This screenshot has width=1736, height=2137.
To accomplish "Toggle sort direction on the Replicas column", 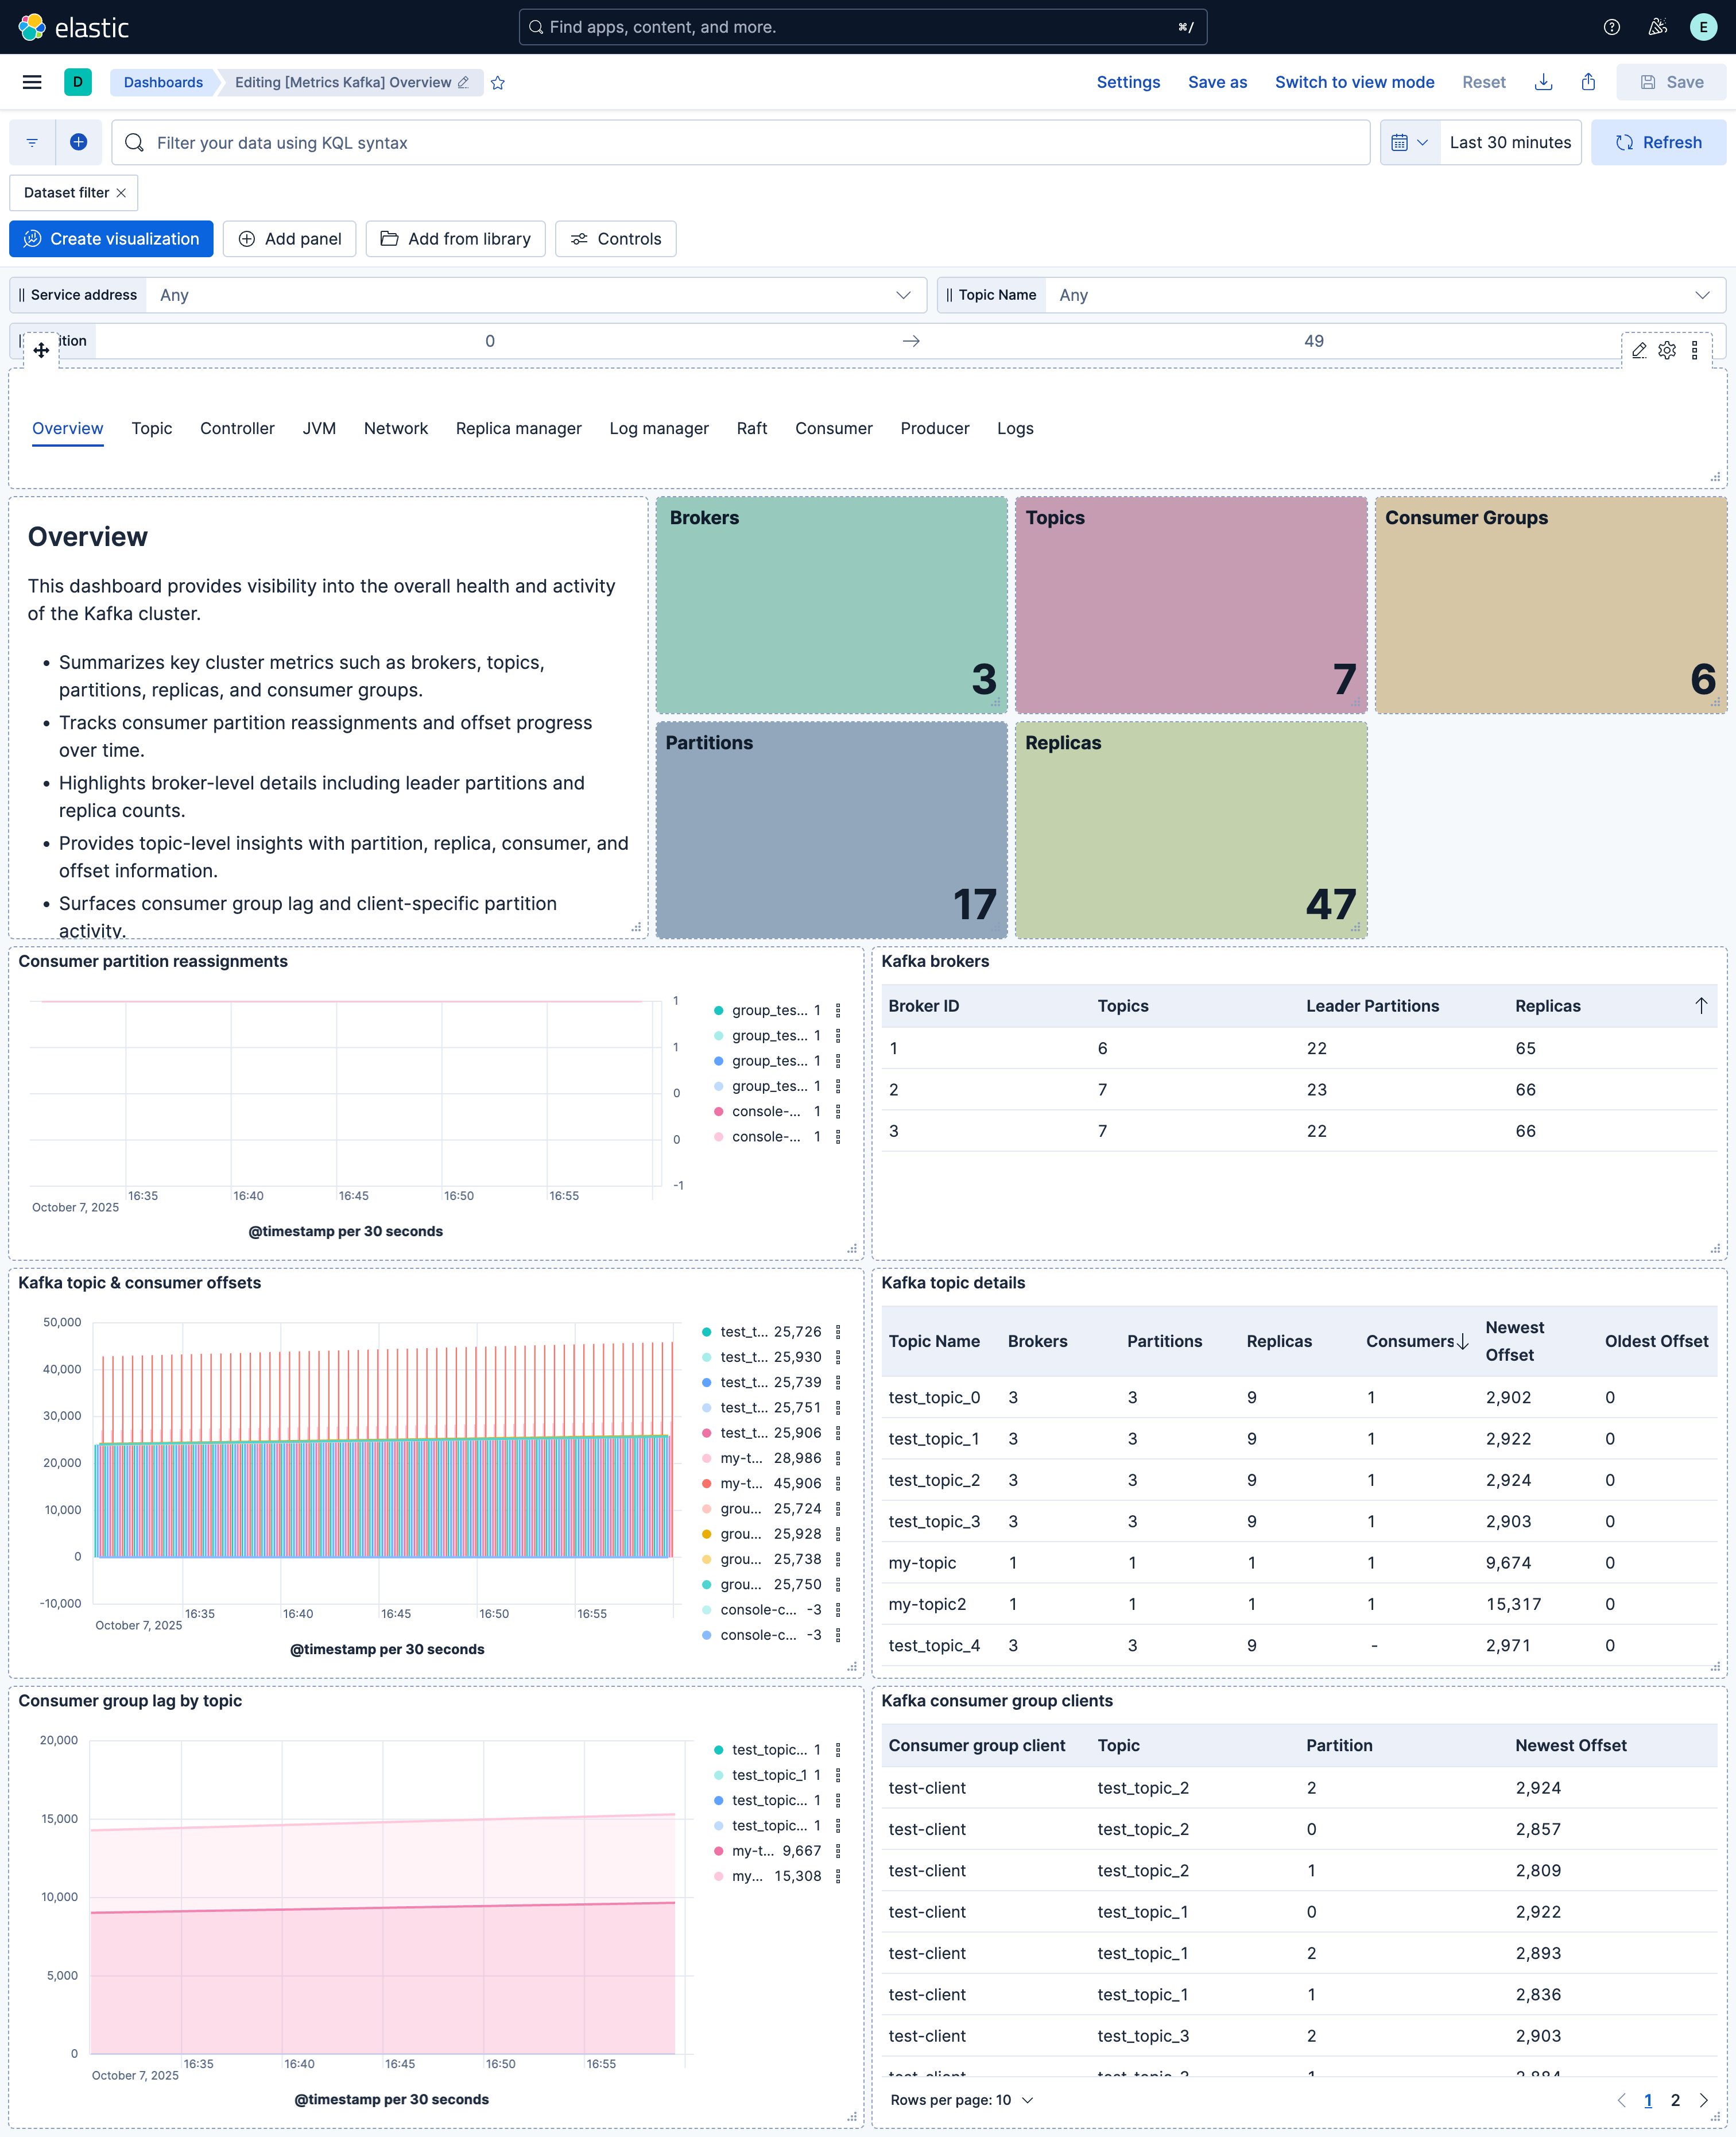I will point(1702,1006).
